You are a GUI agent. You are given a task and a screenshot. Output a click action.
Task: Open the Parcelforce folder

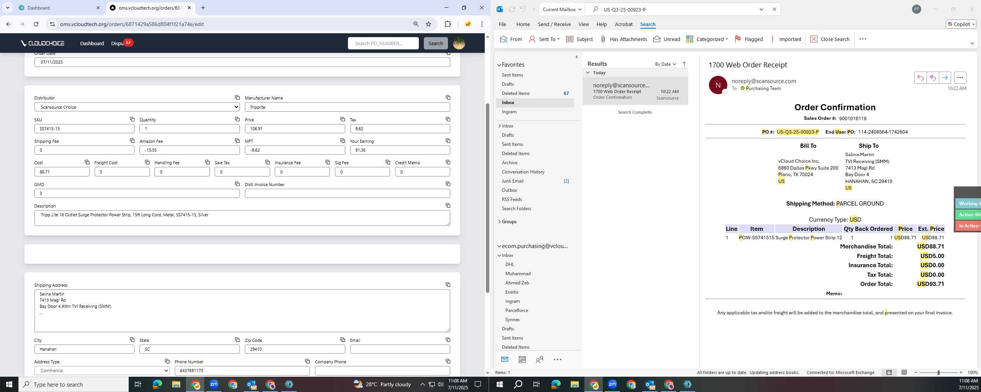[x=516, y=310]
